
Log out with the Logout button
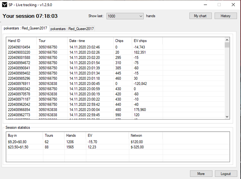[226, 174]
